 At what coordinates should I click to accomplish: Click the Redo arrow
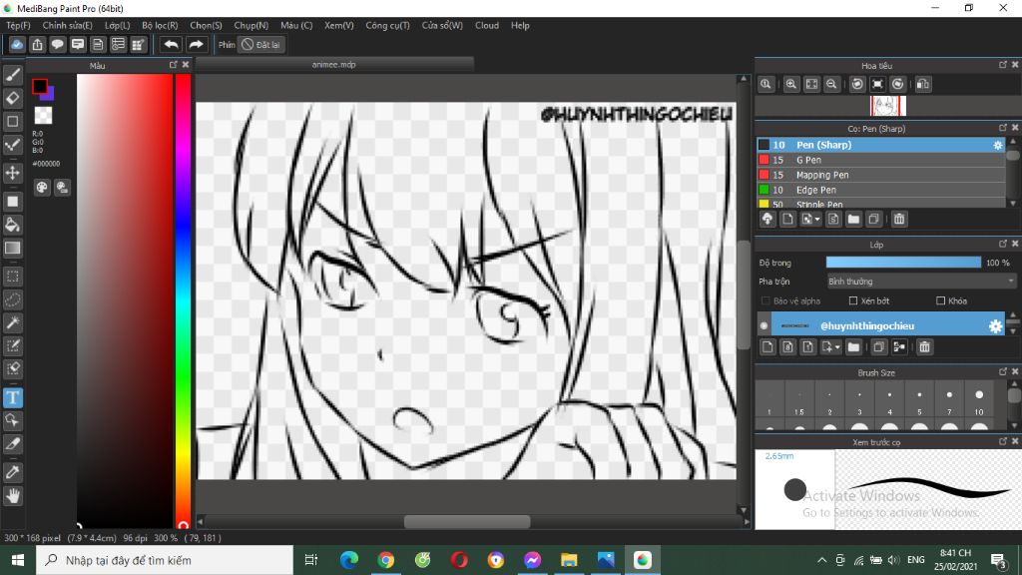coord(196,44)
